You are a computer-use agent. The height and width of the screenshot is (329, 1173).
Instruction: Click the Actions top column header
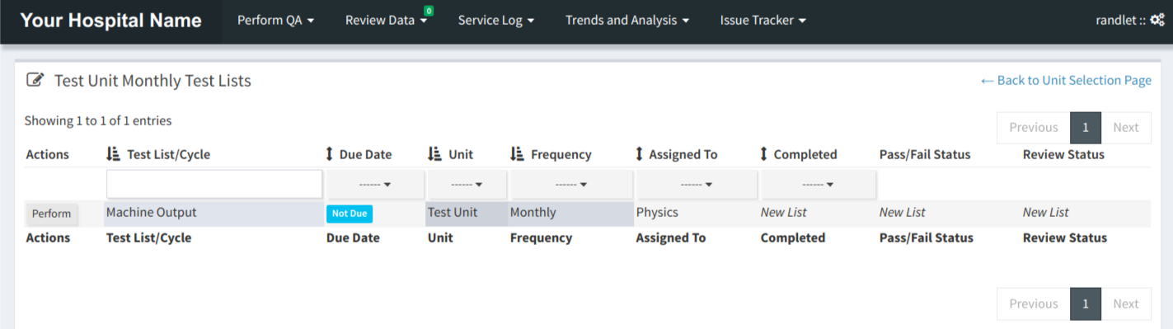(x=48, y=154)
